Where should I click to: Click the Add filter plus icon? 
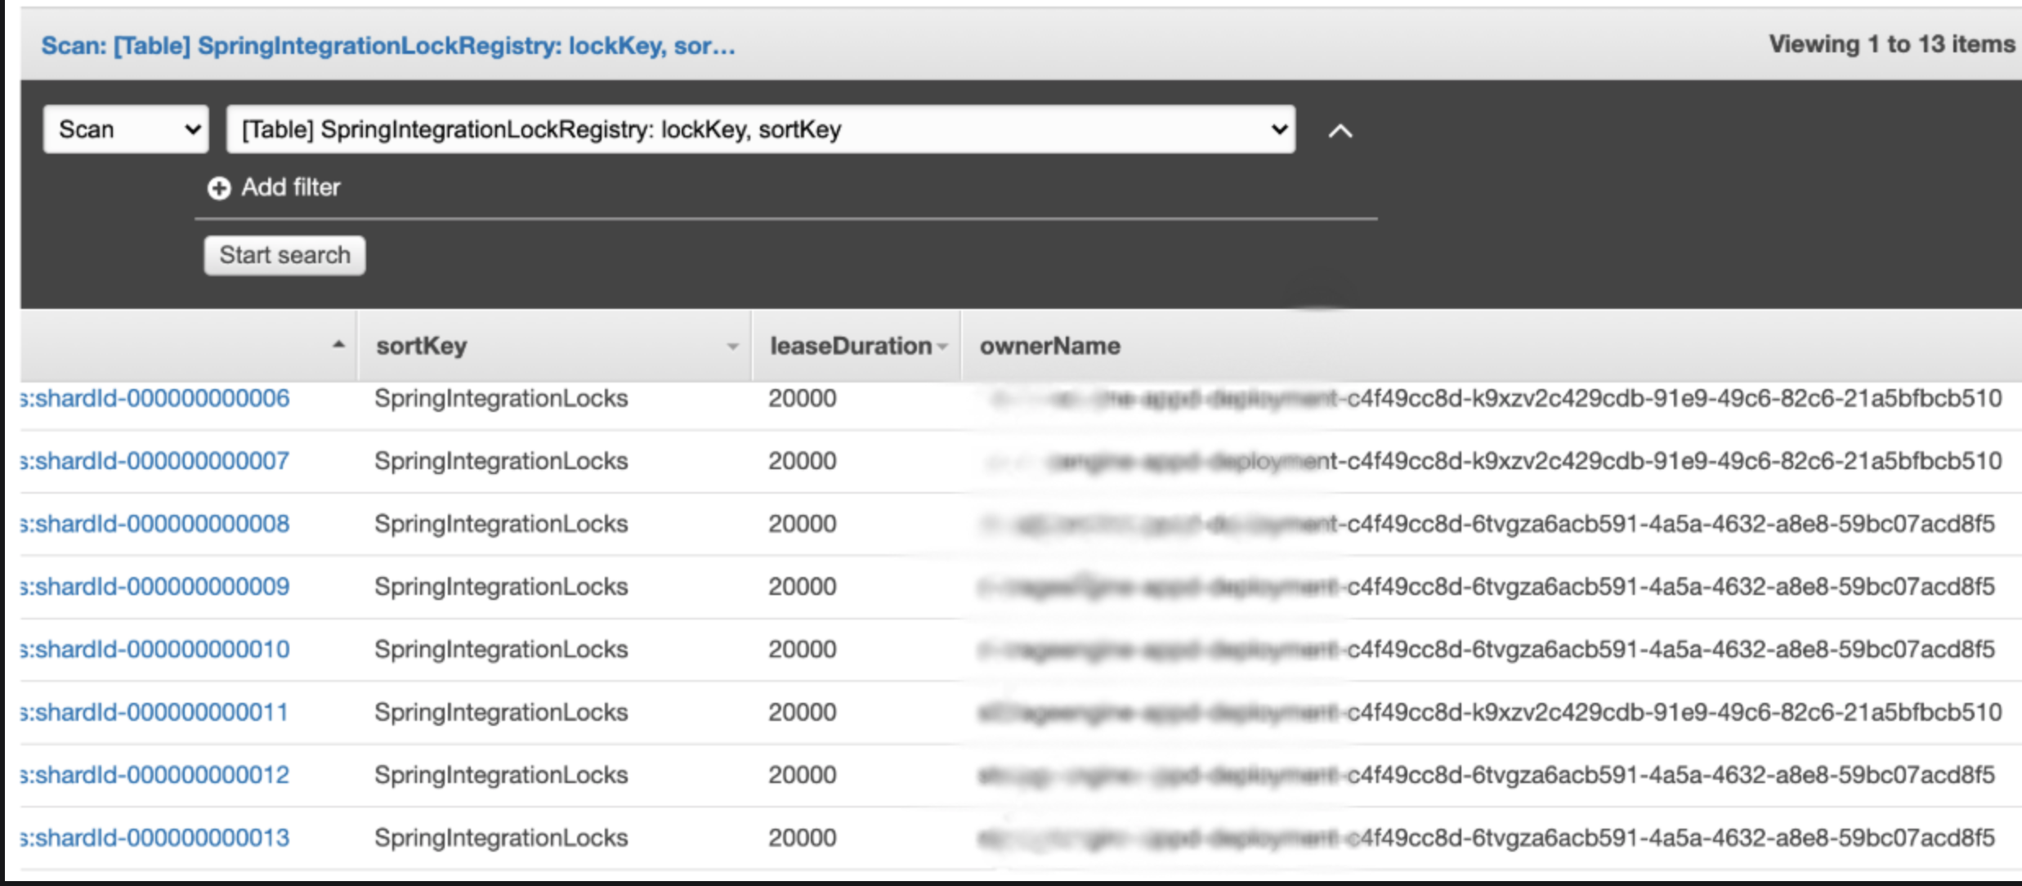pos(218,189)
